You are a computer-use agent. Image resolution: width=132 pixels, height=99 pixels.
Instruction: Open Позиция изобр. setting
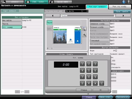coord(100,27)
